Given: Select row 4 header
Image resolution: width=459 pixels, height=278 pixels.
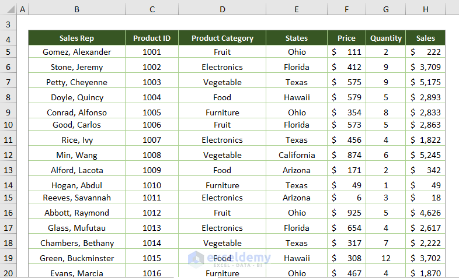Looking at the screenshot, I should (8, 39).
